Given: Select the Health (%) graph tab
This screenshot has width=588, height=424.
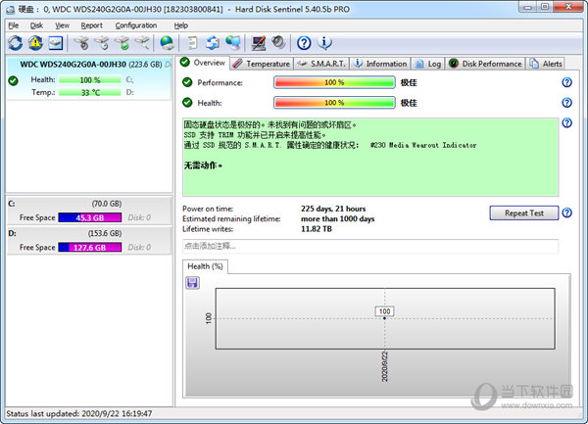Looking at the screenshot, I should 205,266.
